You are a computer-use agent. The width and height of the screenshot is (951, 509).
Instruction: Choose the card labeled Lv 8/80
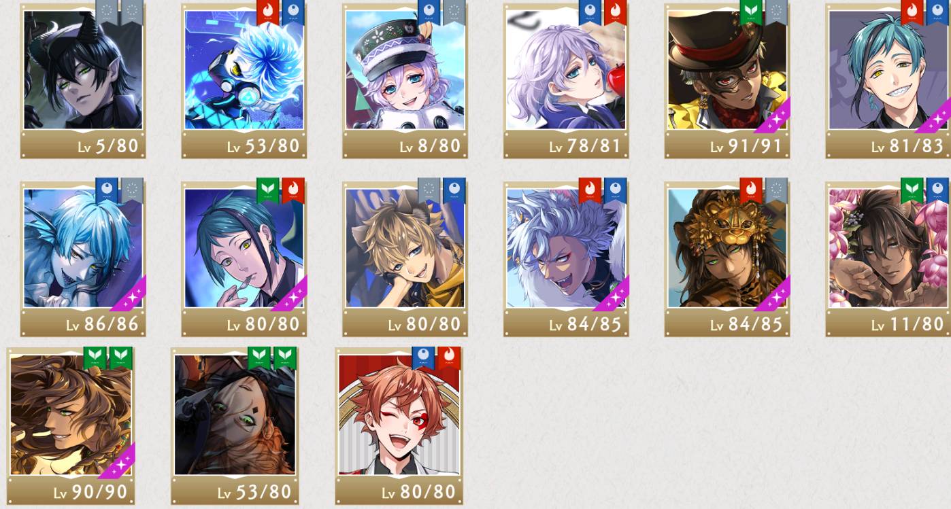coord(405,81)
